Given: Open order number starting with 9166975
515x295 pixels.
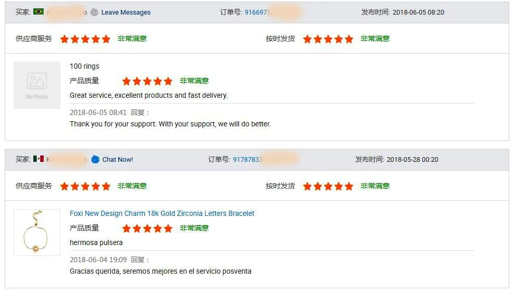Looking at the screenshot, I should [x=258, y=12].
